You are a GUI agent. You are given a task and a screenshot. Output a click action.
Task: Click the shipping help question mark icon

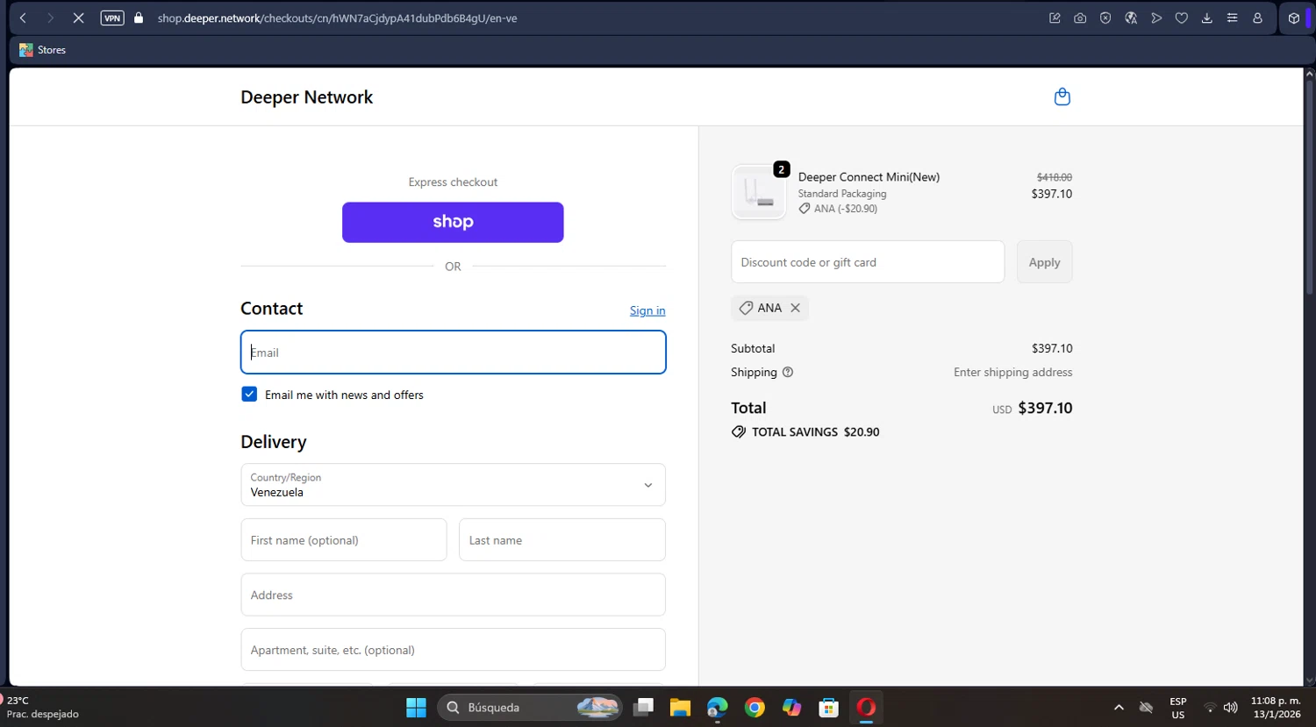click(788, 372)
